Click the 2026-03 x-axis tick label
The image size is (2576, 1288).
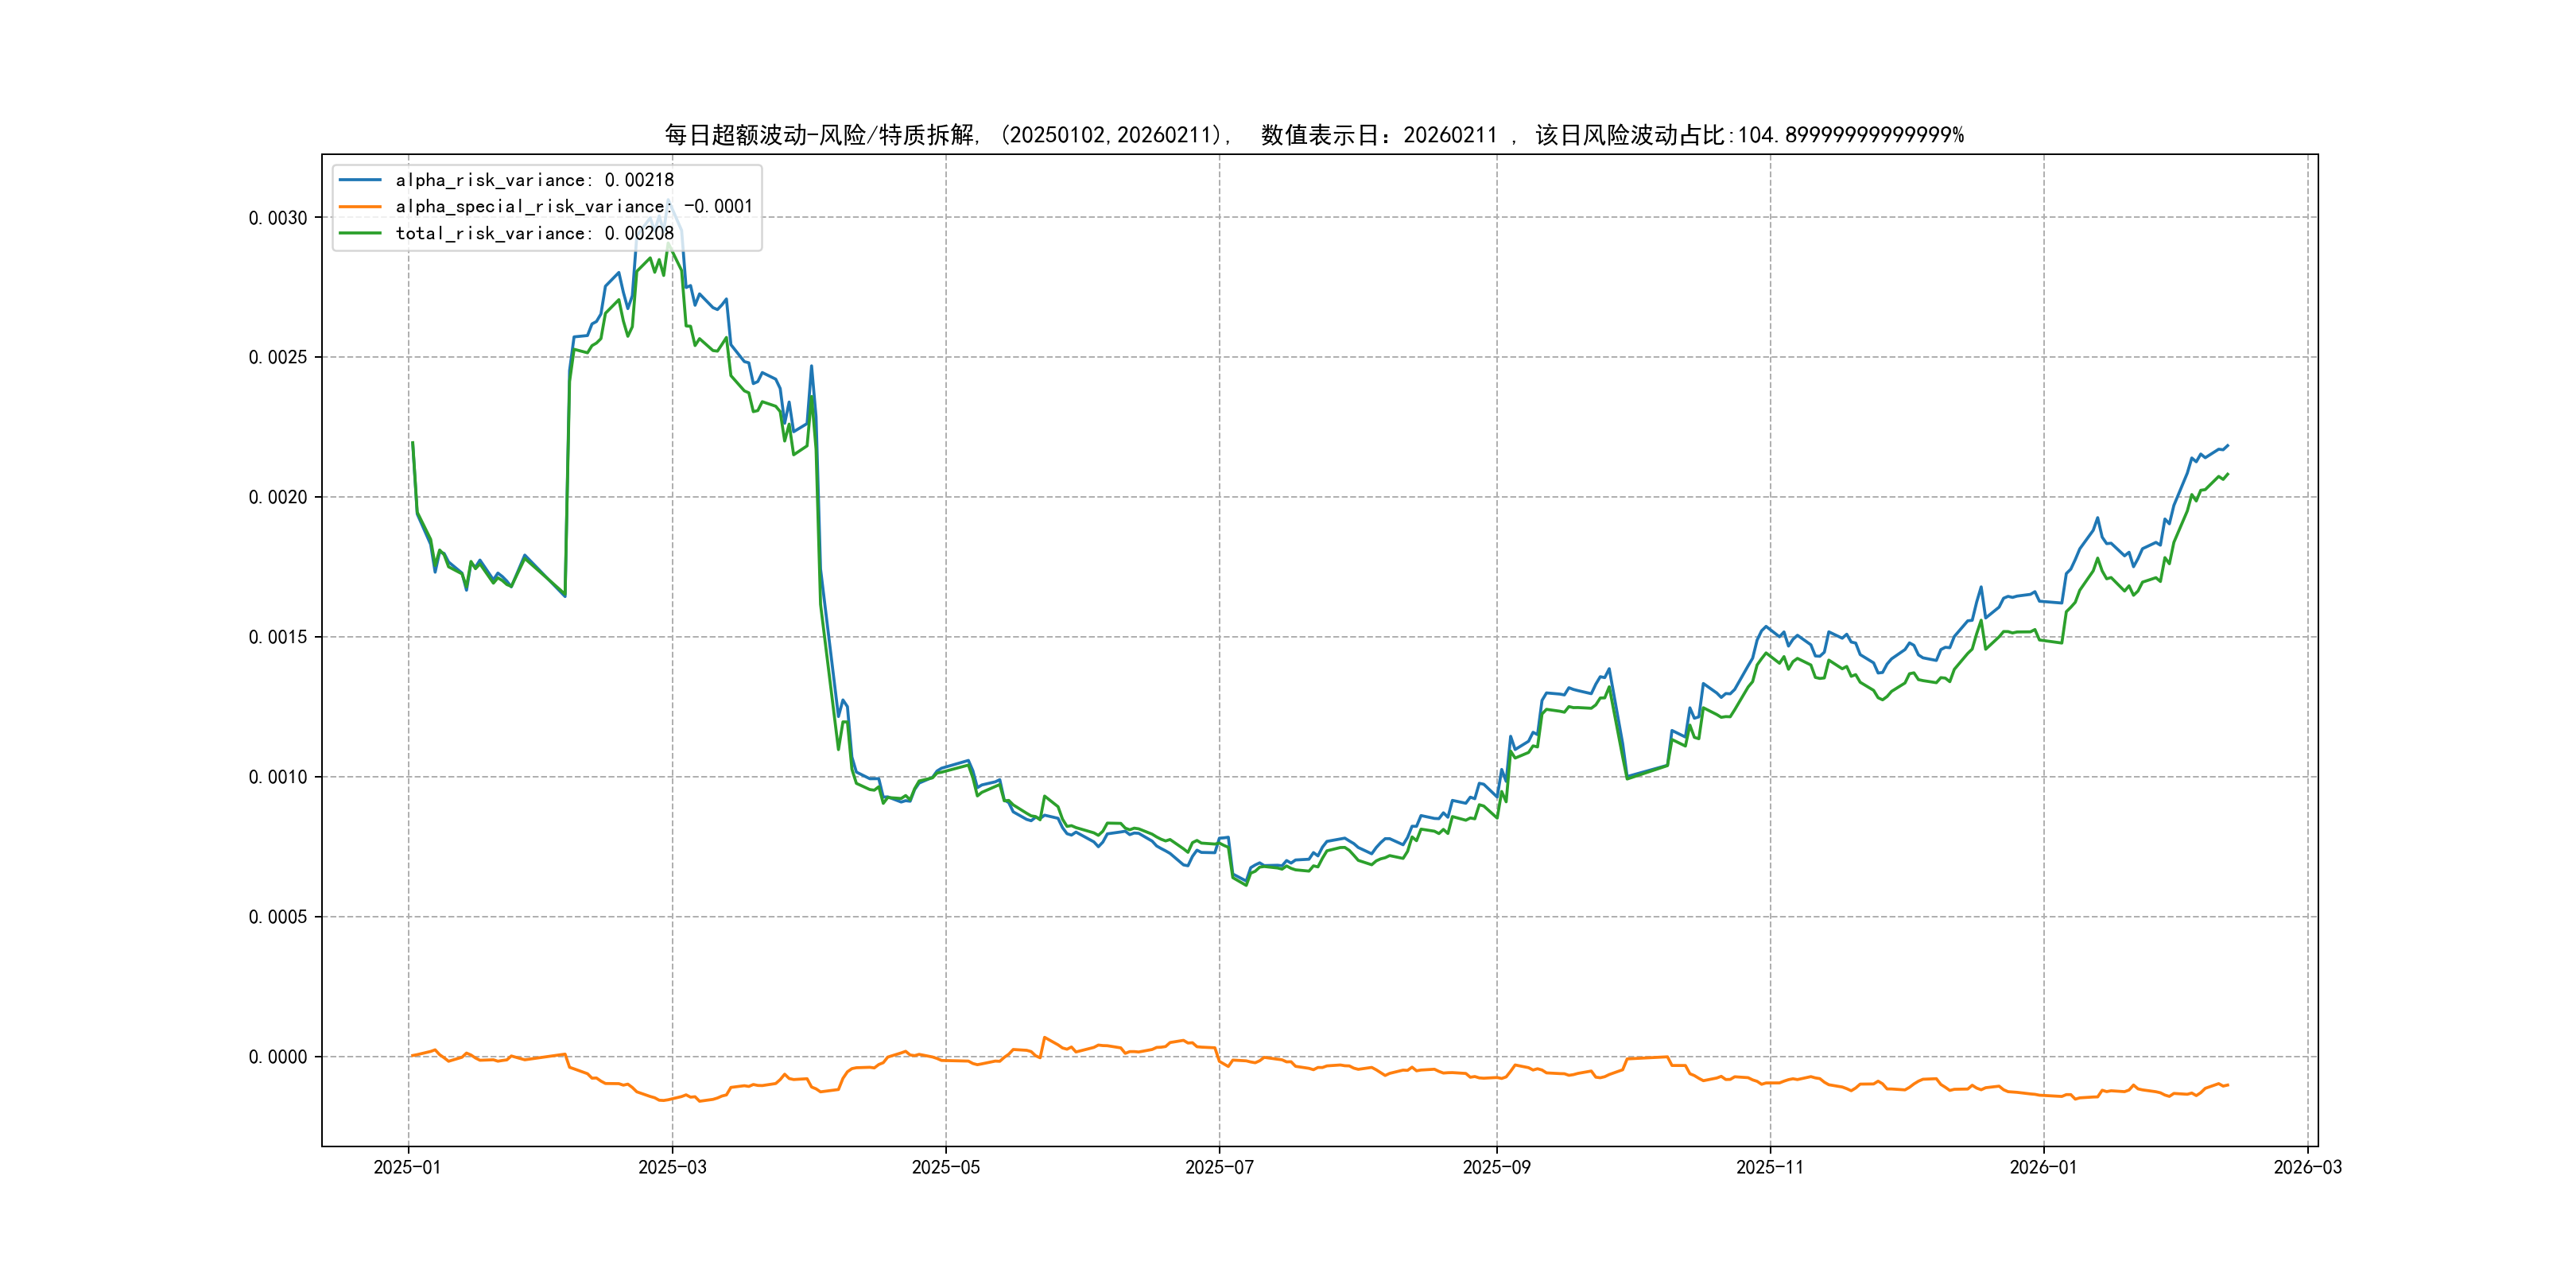click(2307, 1167)
